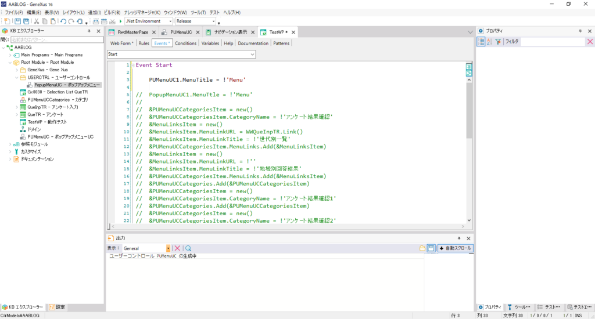
Task: Collapse the USERCTRL folder node
Action: (17, 77)
